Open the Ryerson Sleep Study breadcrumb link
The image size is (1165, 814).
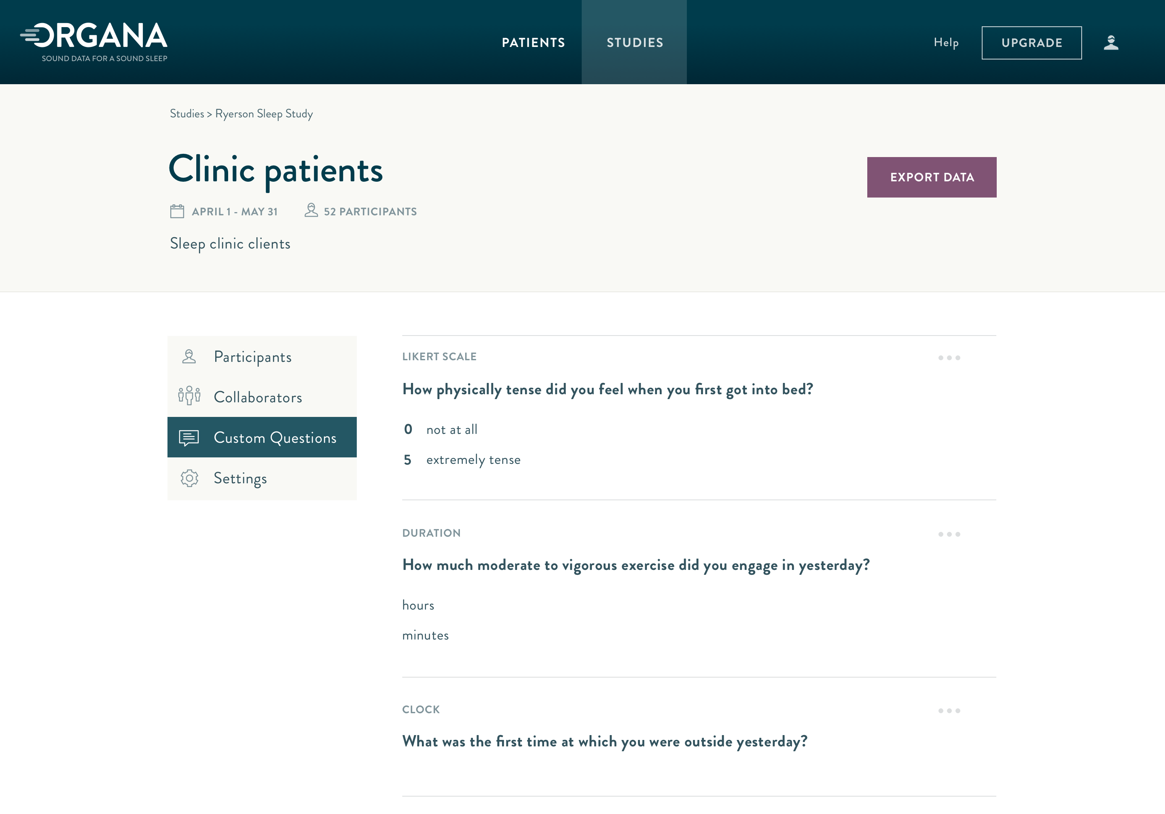[x=264, y=113]
